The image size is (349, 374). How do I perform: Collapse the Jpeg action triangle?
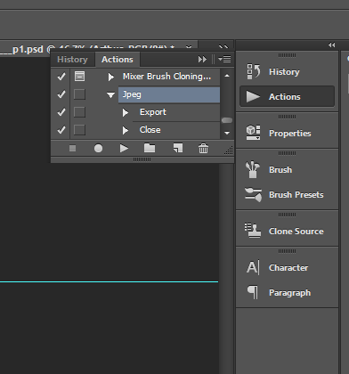point(111,95)
